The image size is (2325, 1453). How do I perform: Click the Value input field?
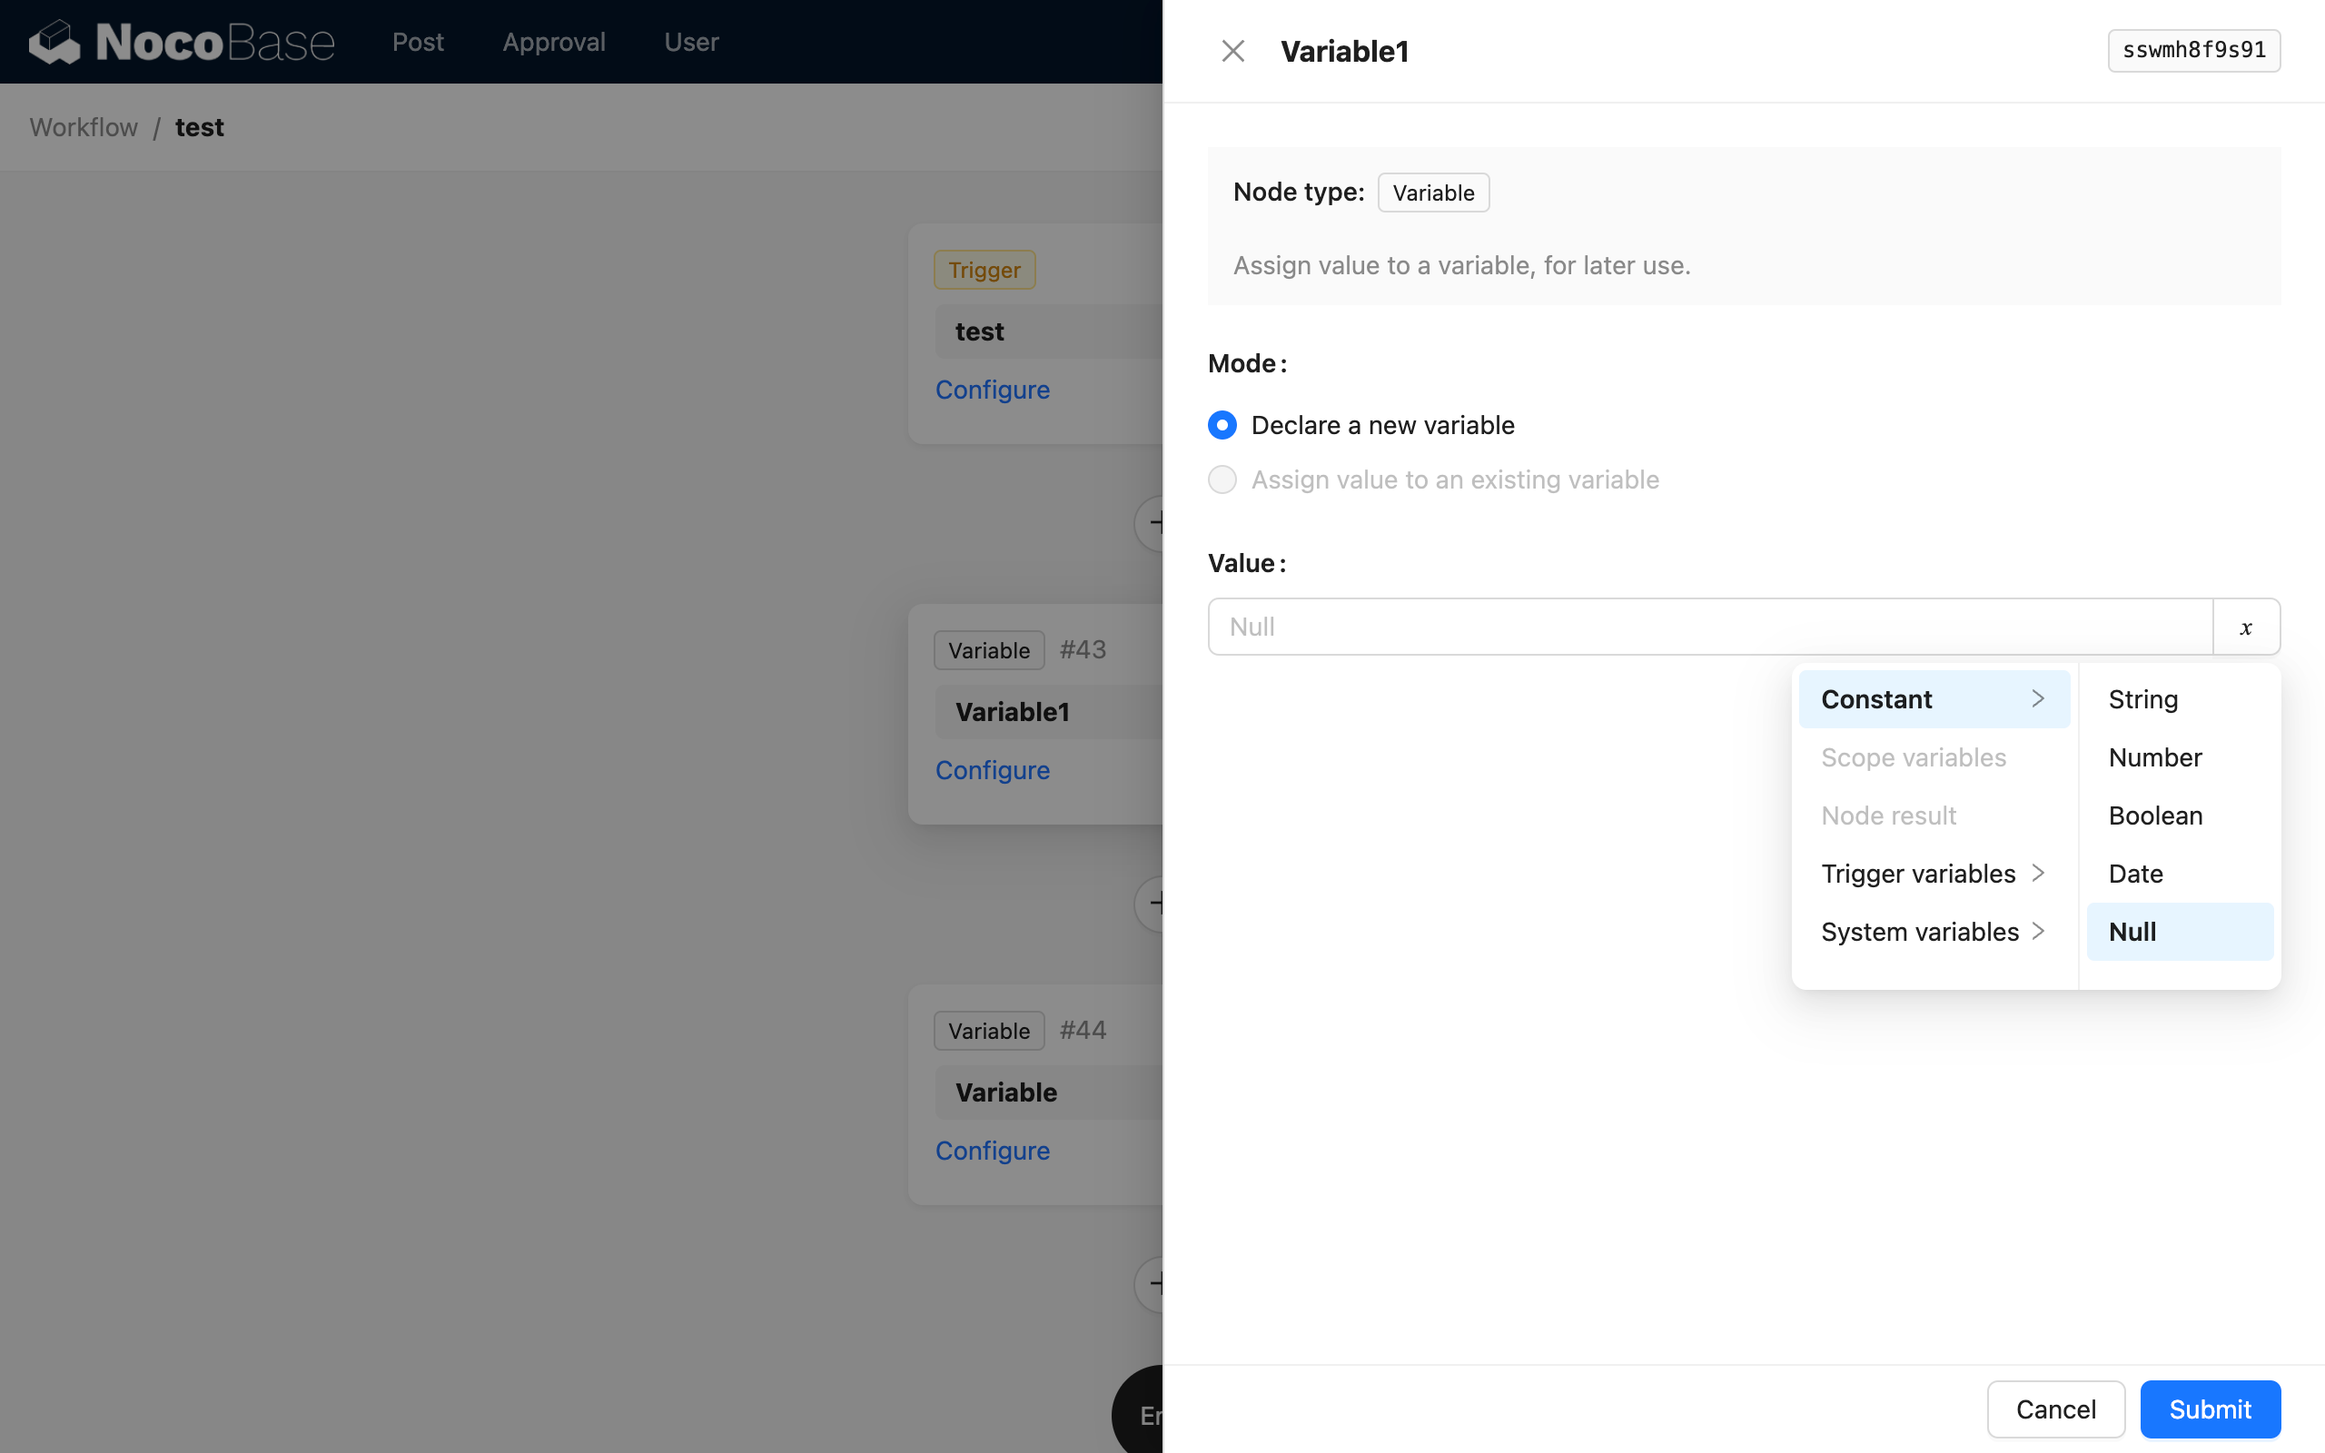[x=1710, y=628]
